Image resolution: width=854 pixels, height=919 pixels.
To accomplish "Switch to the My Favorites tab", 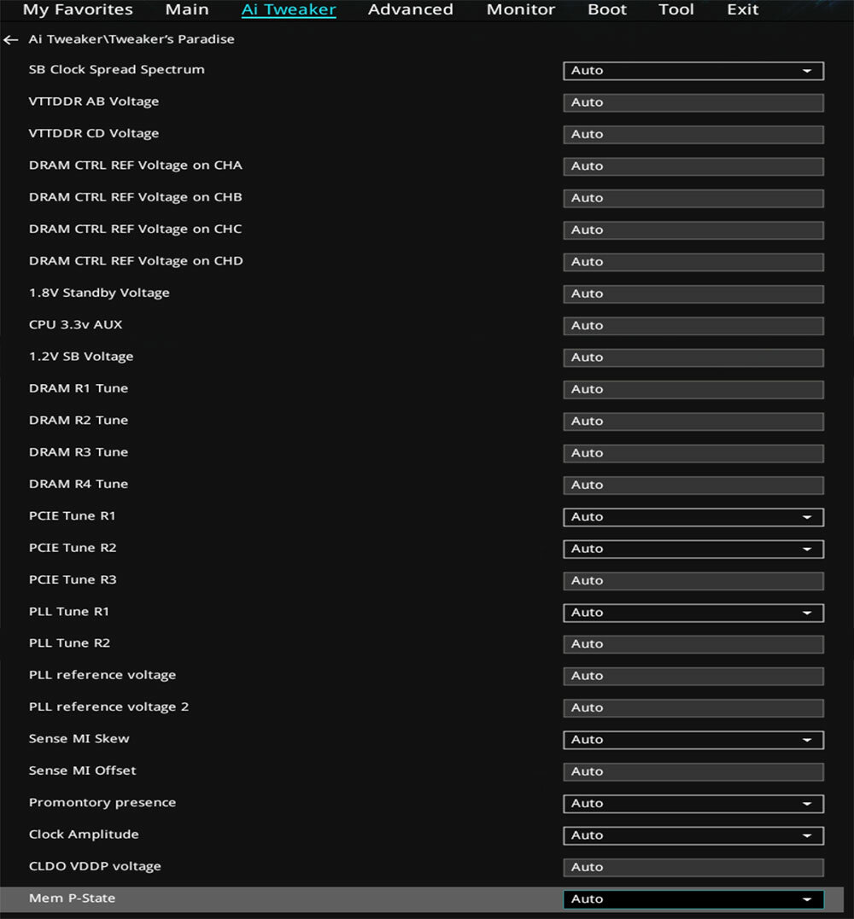I will (78, 9).
